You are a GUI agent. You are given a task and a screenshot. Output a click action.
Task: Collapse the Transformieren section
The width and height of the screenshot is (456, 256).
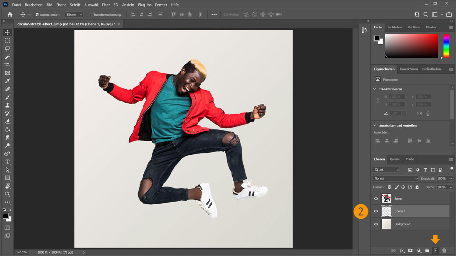pos(375,89)
